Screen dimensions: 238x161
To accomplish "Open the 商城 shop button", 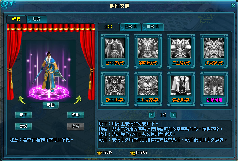I will (x=23, y=126).
